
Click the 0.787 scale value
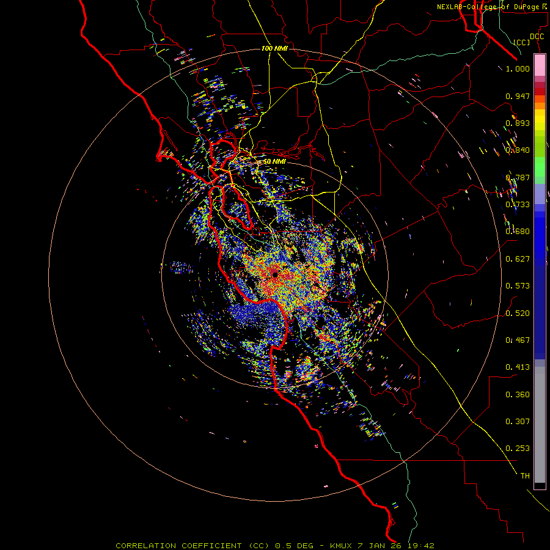coord(518,177)
